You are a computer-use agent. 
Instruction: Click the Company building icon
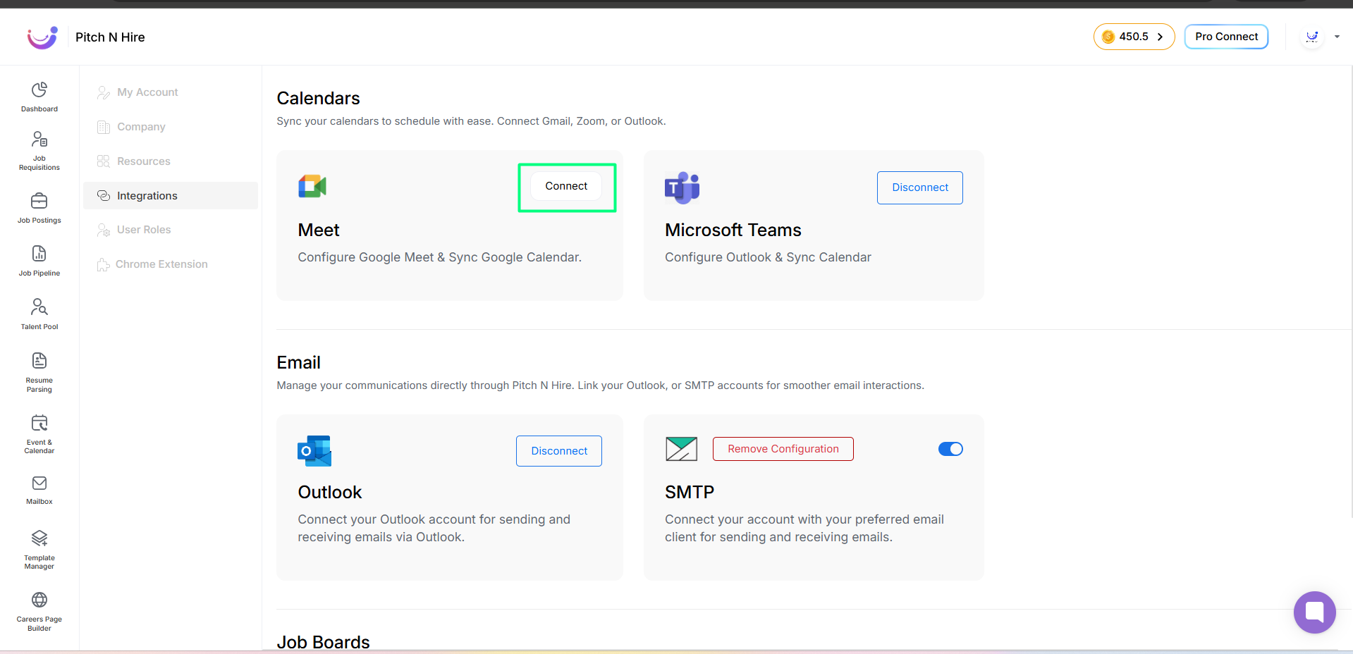tap(104, 127)
